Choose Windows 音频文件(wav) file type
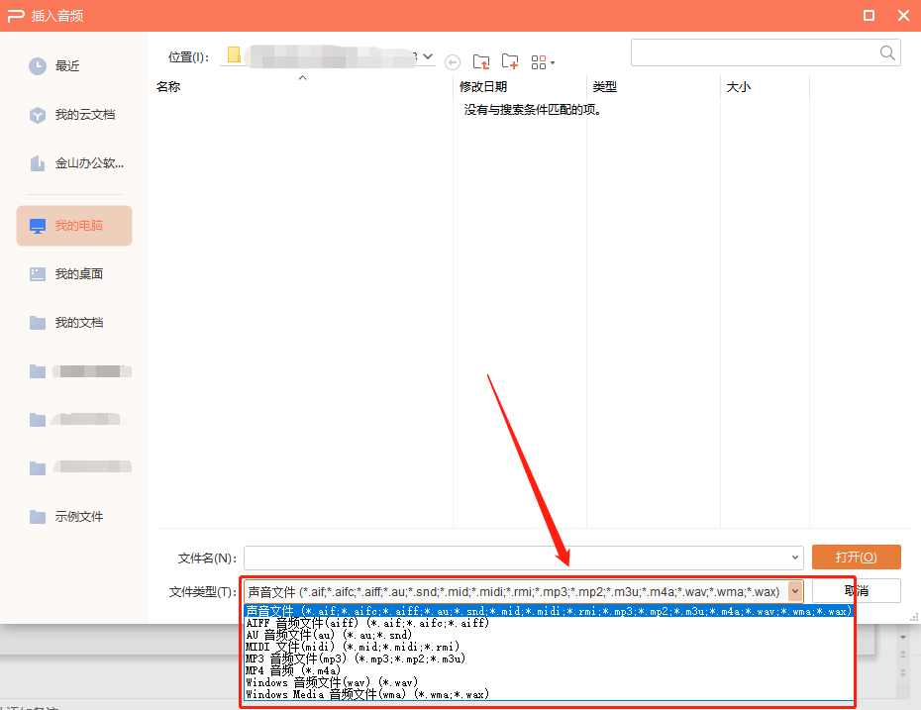The height and width of the screenshot is (710, 921). coord(331,682)
